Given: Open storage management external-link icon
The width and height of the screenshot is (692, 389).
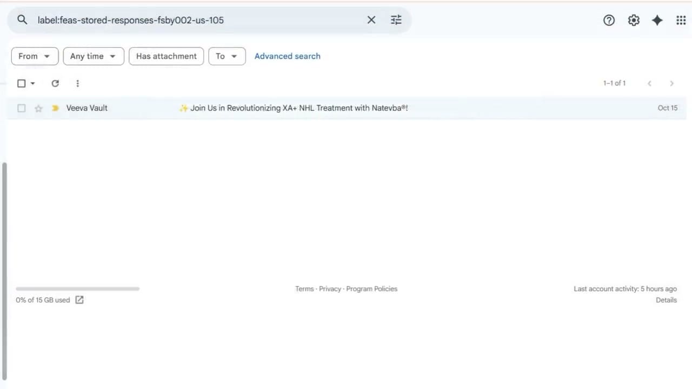Looking at the screenshot, I should click(79, 300).
